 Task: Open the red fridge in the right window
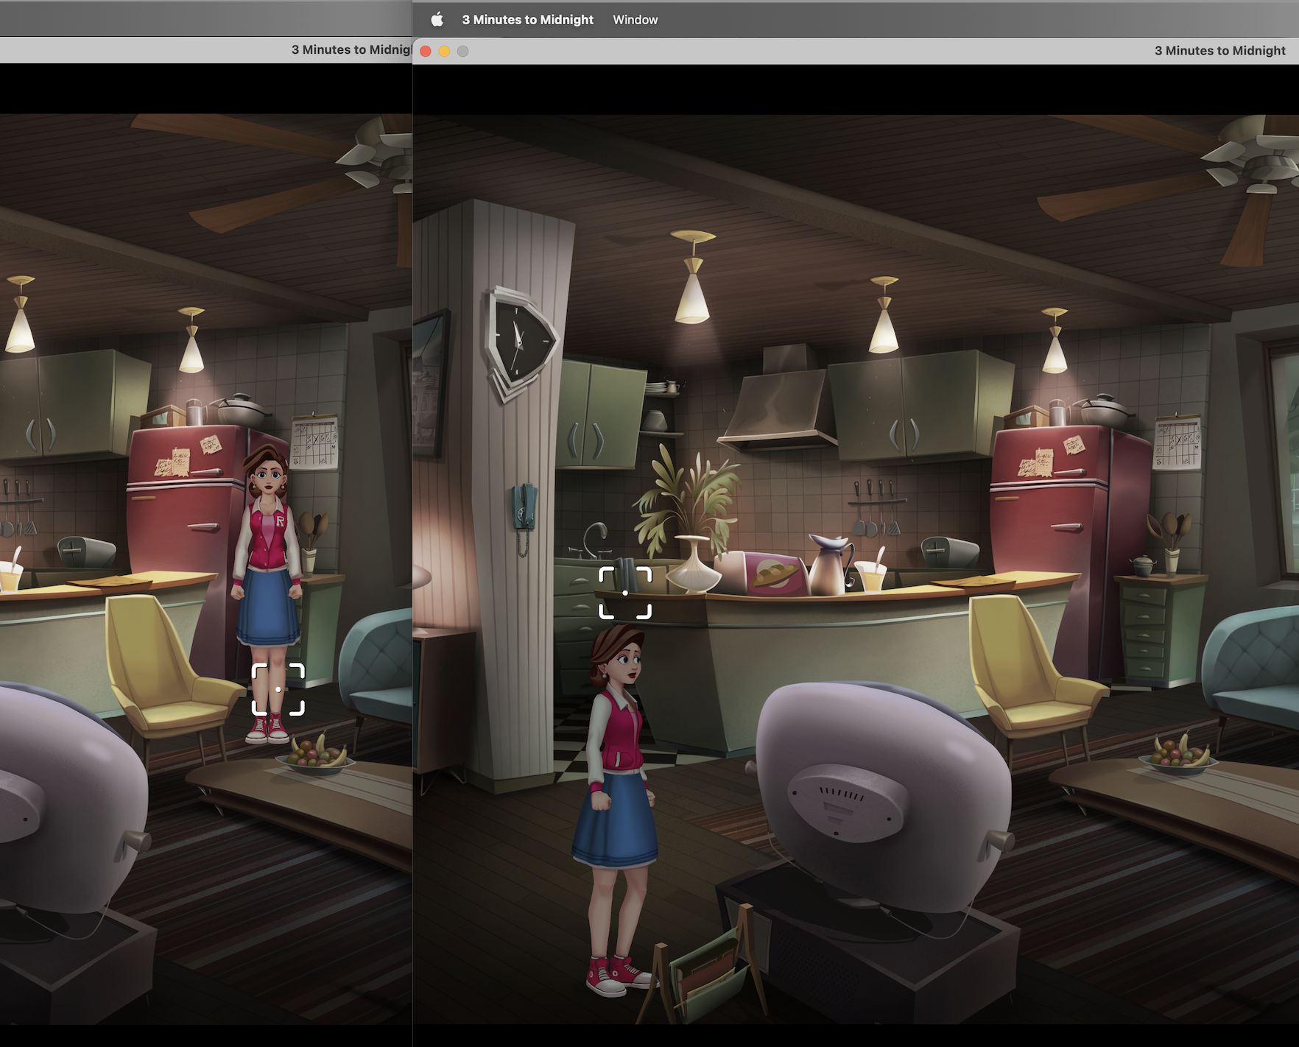point(1053,552)
